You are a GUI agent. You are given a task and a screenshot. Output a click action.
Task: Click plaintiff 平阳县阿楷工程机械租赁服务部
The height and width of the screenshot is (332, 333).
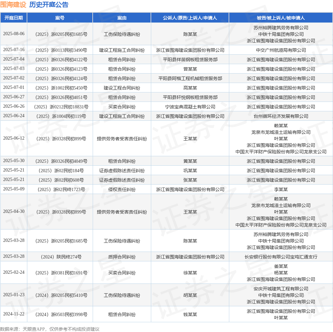coord(190,78)
